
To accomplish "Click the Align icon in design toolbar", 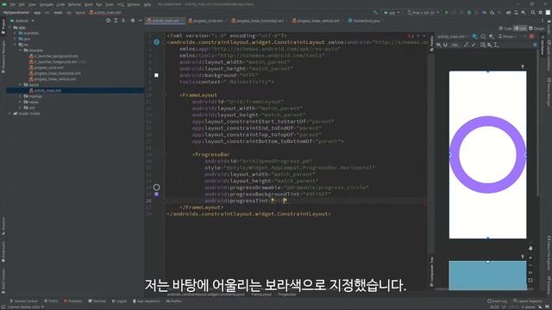I will (x=490, y=45).
